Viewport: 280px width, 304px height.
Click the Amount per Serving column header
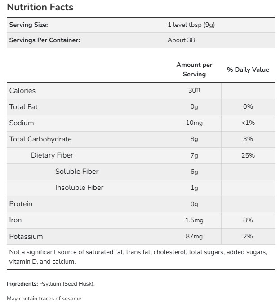pos(194,70)
